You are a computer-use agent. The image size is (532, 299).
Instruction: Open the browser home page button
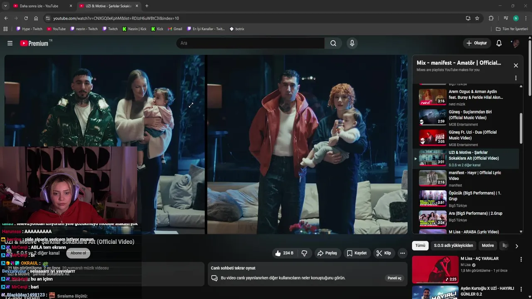[36, 18]
